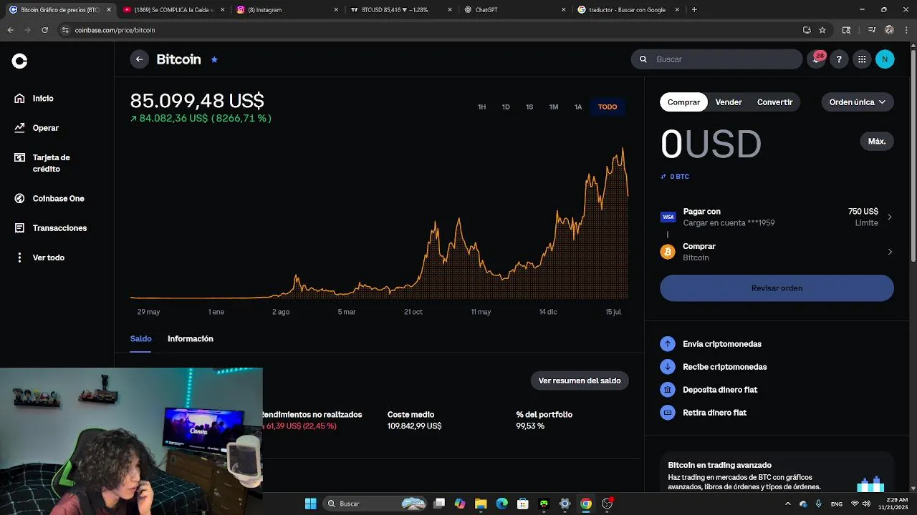Viewport: 917px width, 515px height.
Task: Select the 1D chart range
Action: [x=506, y=107]
